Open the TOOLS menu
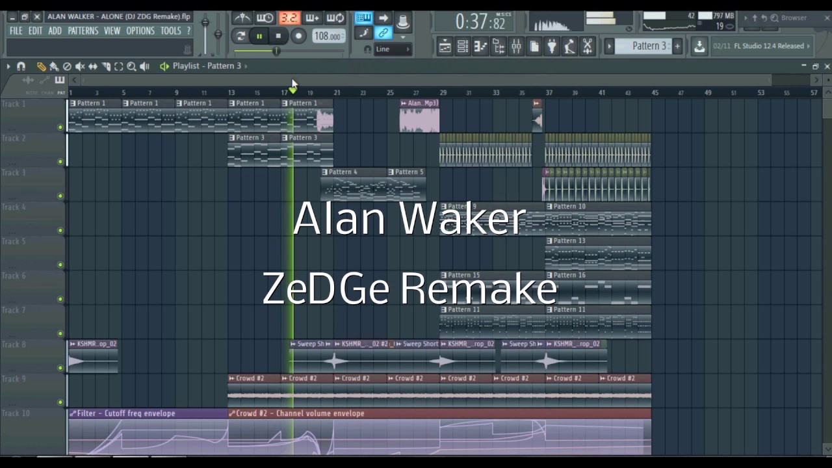This screenshot has height=468, width=832. pos(171,31)
